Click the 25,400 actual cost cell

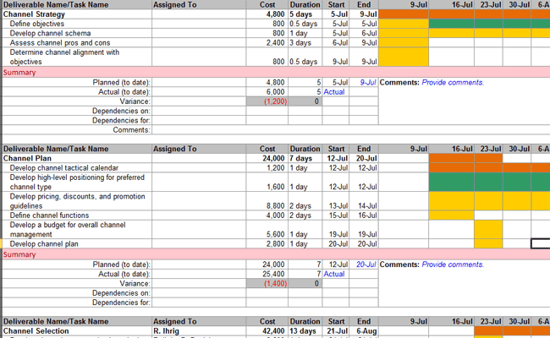[267, 274]
